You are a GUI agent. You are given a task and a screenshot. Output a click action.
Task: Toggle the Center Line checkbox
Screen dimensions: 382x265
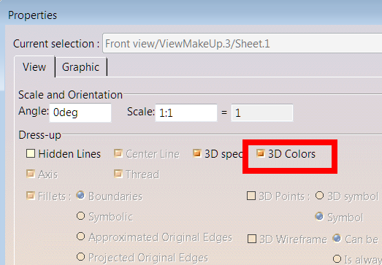[118, 154]
